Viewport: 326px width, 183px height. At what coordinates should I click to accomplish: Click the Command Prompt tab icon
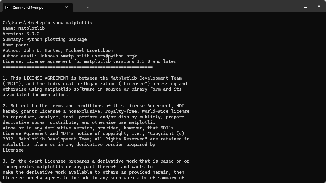click(x=8, y=7)
